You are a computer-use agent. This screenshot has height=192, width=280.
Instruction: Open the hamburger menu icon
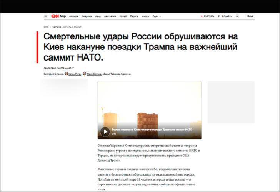[46, 16]
